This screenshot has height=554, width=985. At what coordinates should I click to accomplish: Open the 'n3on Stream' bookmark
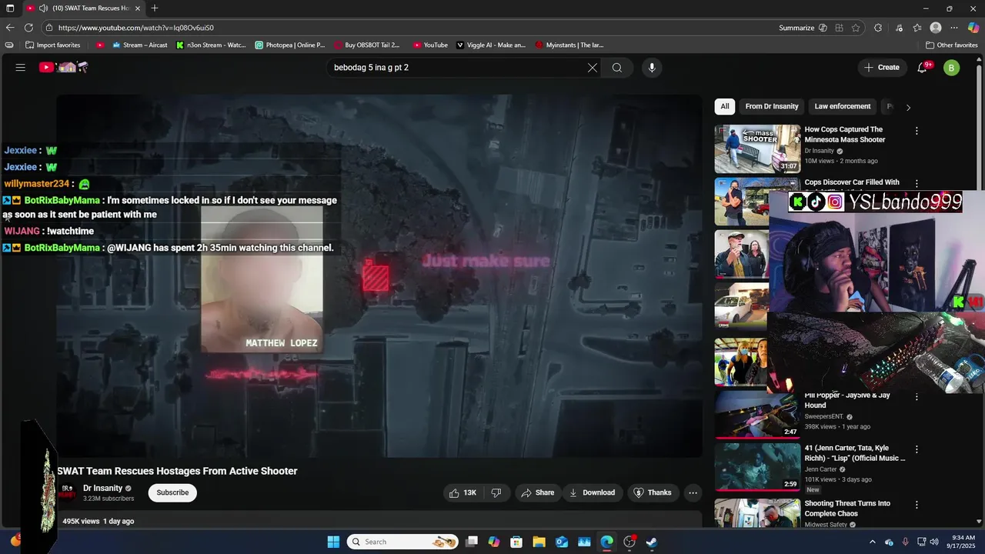(x=211, y=45)
